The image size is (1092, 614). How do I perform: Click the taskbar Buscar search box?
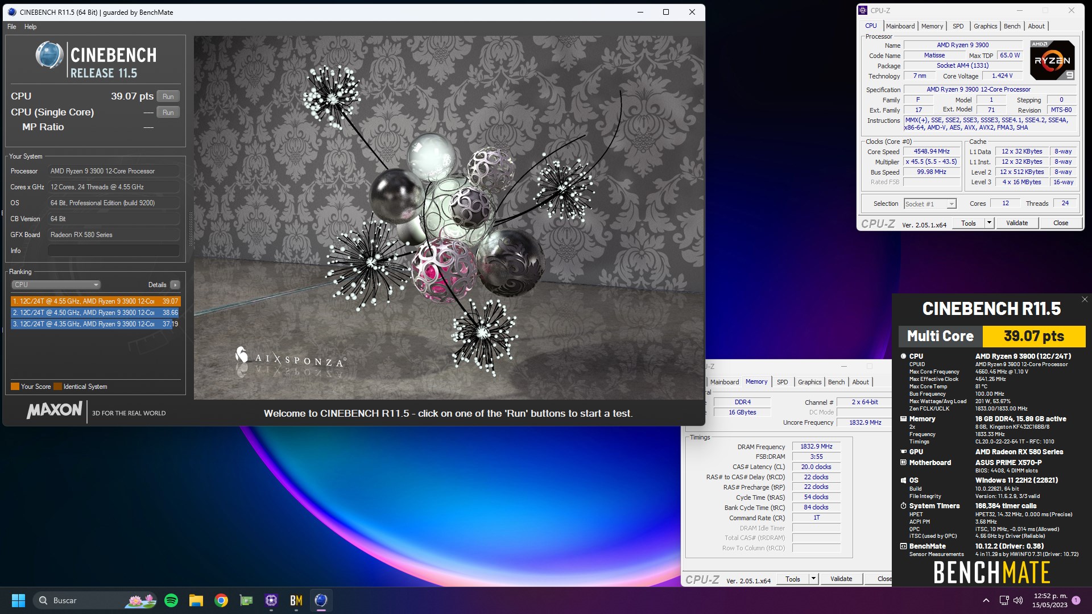94,600
